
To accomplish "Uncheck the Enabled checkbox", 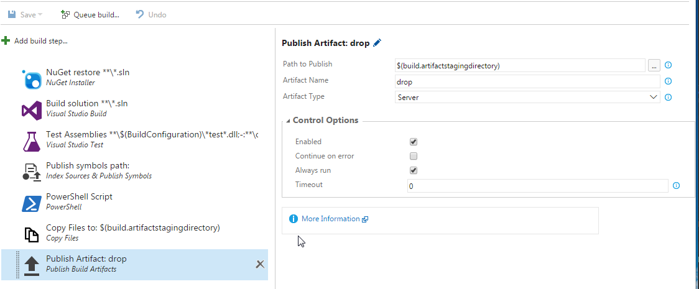I will [x=414, y=142].
